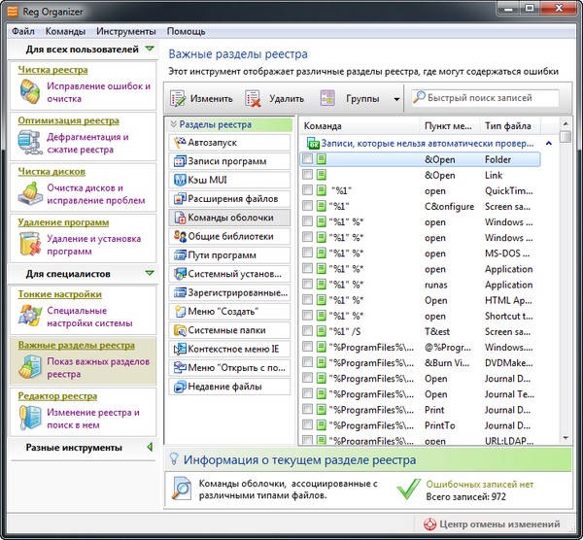Expand the Разные инструменты section

tap(149, 448)
